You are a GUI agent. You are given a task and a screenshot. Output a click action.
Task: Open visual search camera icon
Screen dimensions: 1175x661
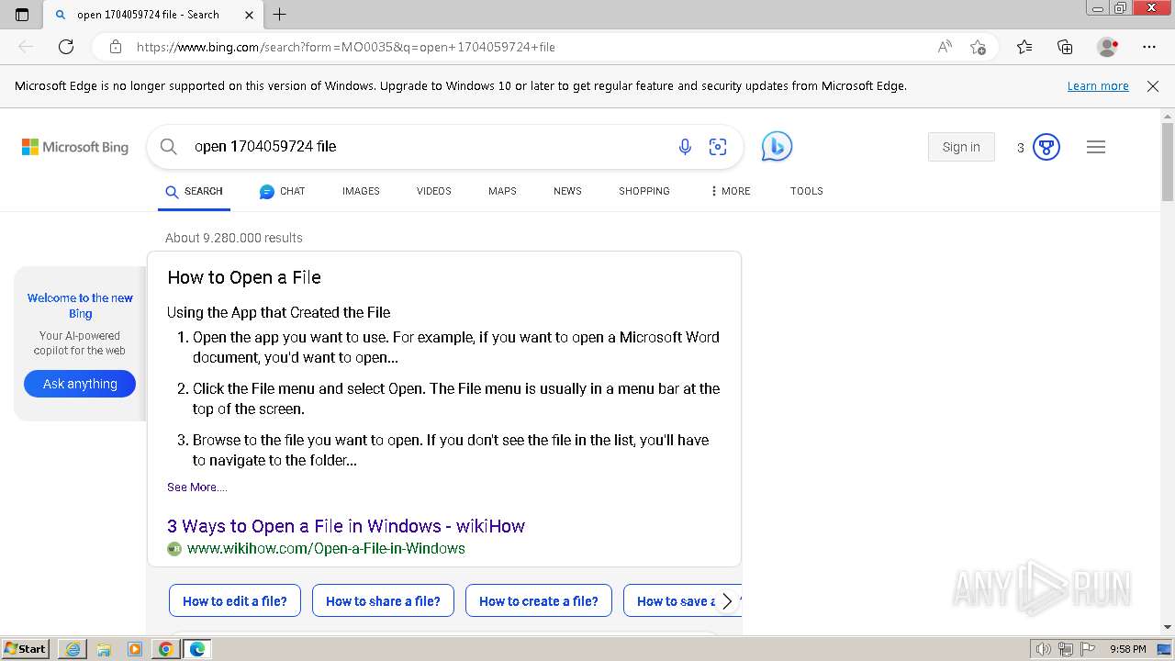[718, 147]
